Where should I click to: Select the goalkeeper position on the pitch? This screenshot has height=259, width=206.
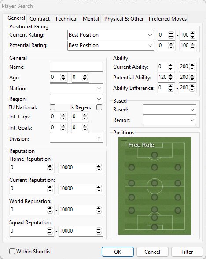(154, 227)
